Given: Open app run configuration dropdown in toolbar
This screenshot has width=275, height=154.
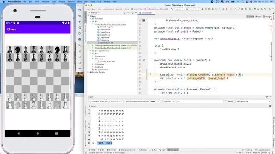Looking at the screenshot, I should (x=179, y=9).
